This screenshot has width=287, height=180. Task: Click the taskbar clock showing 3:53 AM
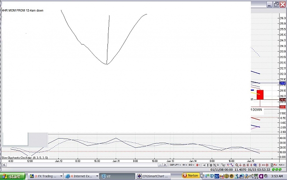click(x=277, y=176)
